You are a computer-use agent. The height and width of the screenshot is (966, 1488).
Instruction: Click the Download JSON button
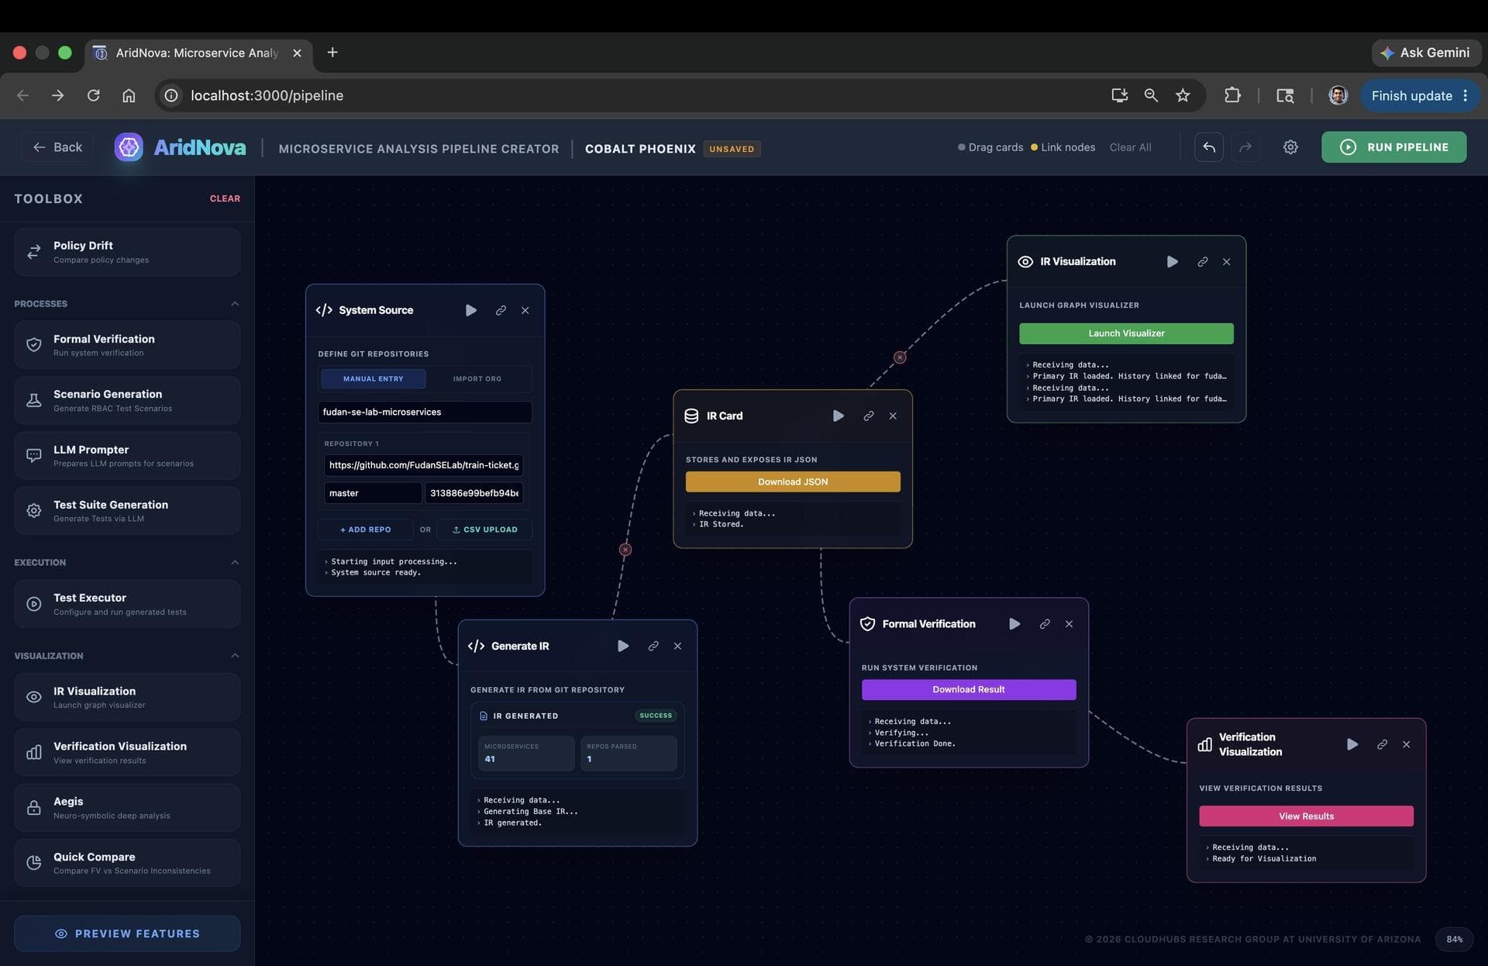(x=793, y=481)
